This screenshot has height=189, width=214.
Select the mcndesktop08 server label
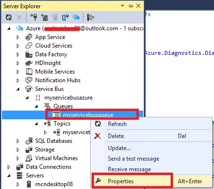[54, 184]
